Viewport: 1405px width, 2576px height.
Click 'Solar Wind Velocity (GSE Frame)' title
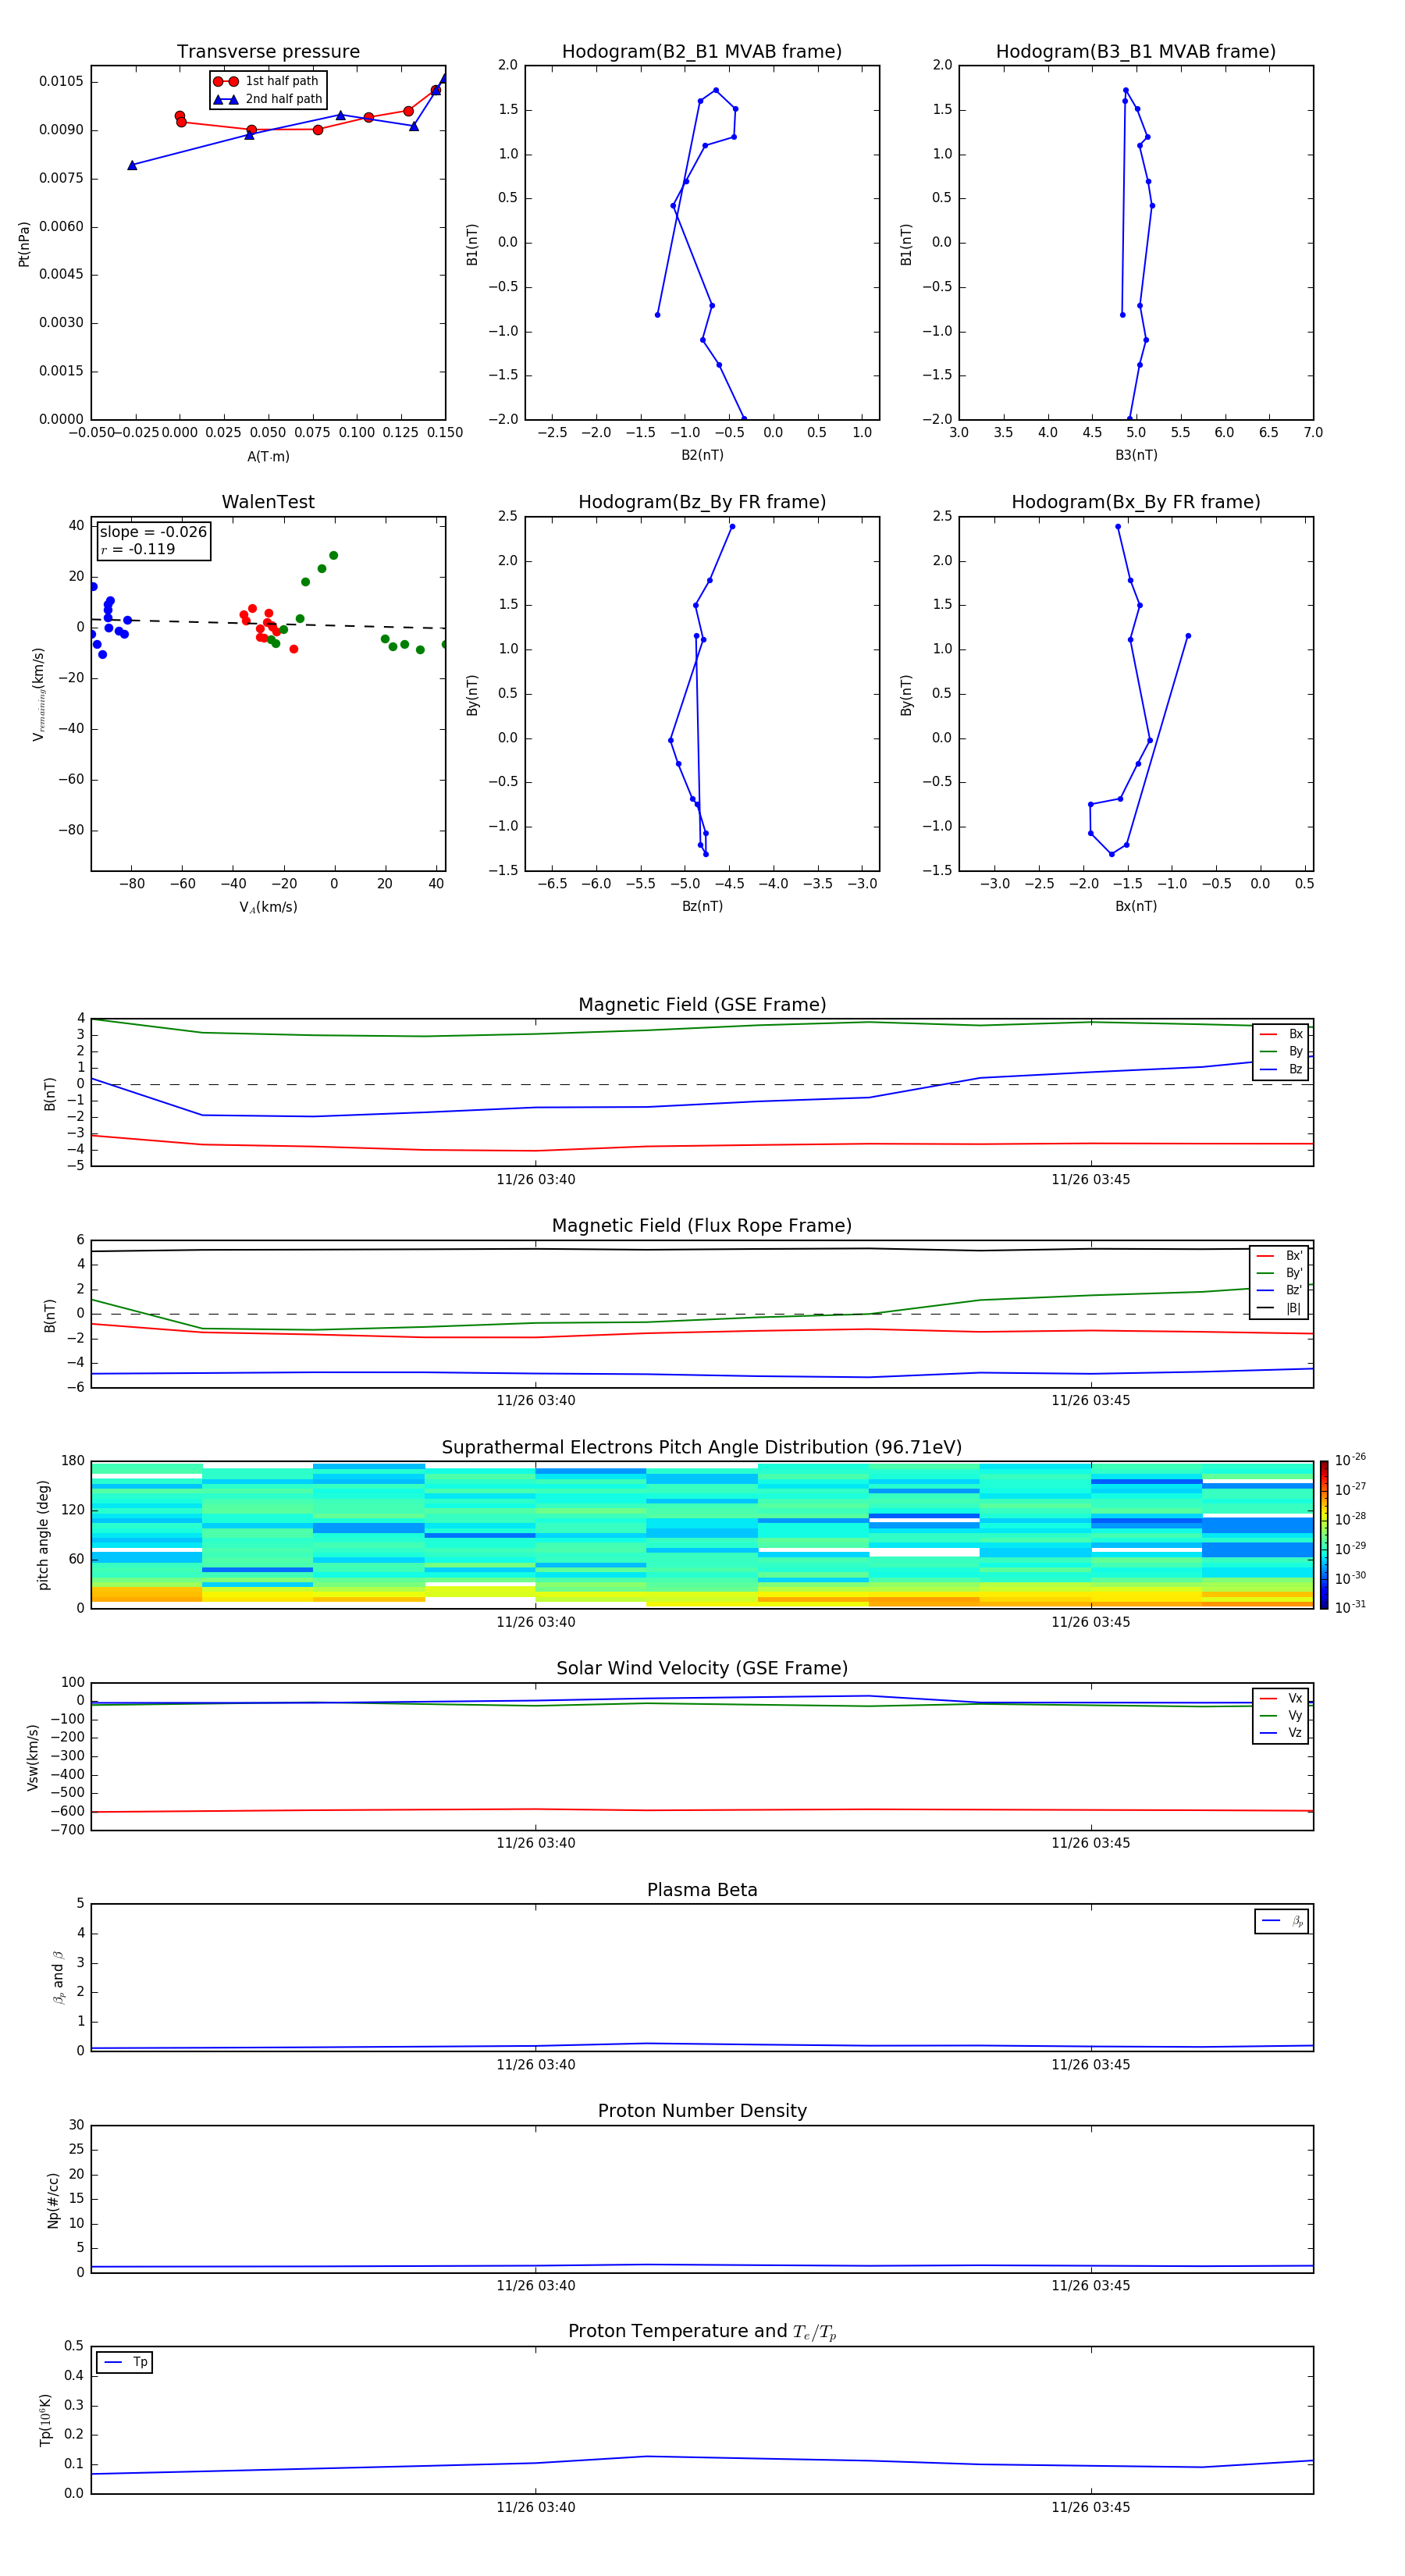702,1668
